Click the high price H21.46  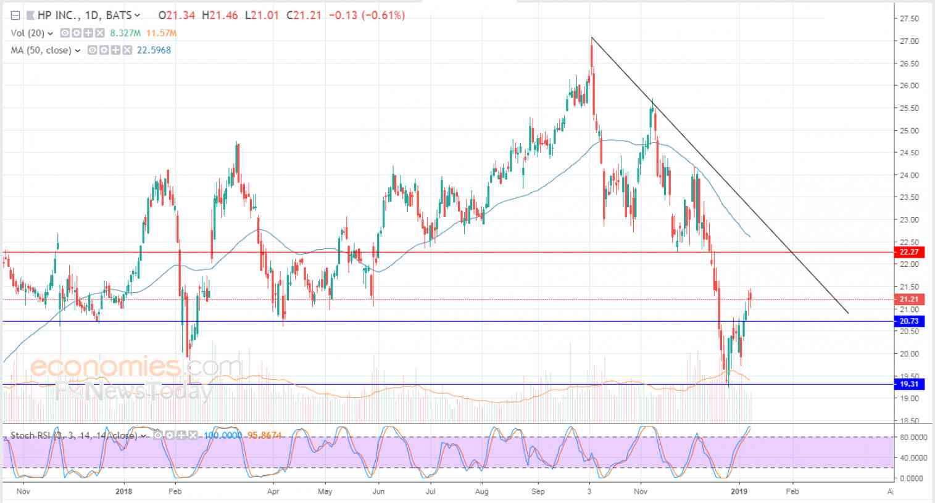click(x=220, y=15)
